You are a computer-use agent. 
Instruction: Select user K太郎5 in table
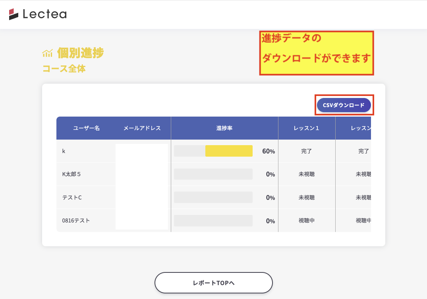pyautogui.click(x=71, y=174)
